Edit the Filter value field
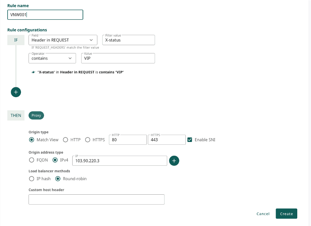 click(x=129, y=40)
